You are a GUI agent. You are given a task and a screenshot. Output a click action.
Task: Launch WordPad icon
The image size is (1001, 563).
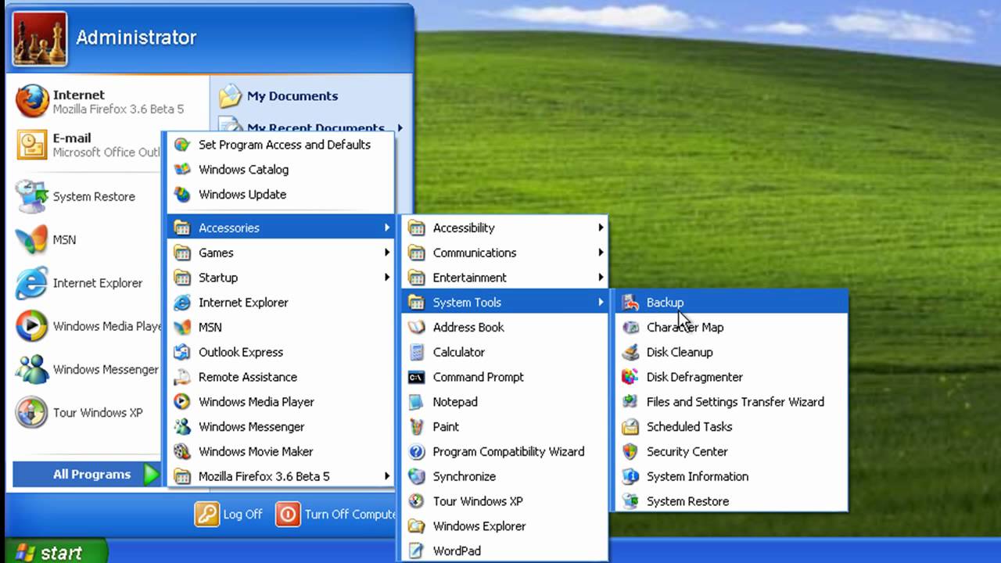coord(417,550)
